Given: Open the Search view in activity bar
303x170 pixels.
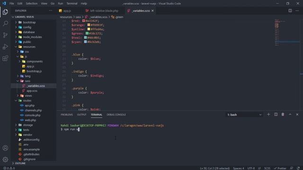Looking at the screenshot, I should (x=5, y=24).
